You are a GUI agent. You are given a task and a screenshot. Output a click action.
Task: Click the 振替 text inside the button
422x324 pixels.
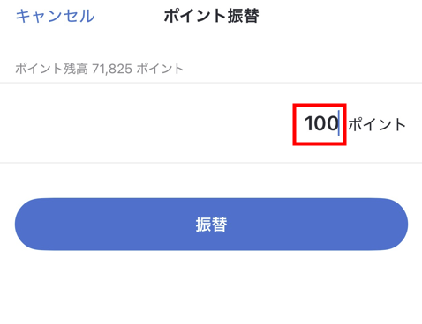(x=211, y=225)
